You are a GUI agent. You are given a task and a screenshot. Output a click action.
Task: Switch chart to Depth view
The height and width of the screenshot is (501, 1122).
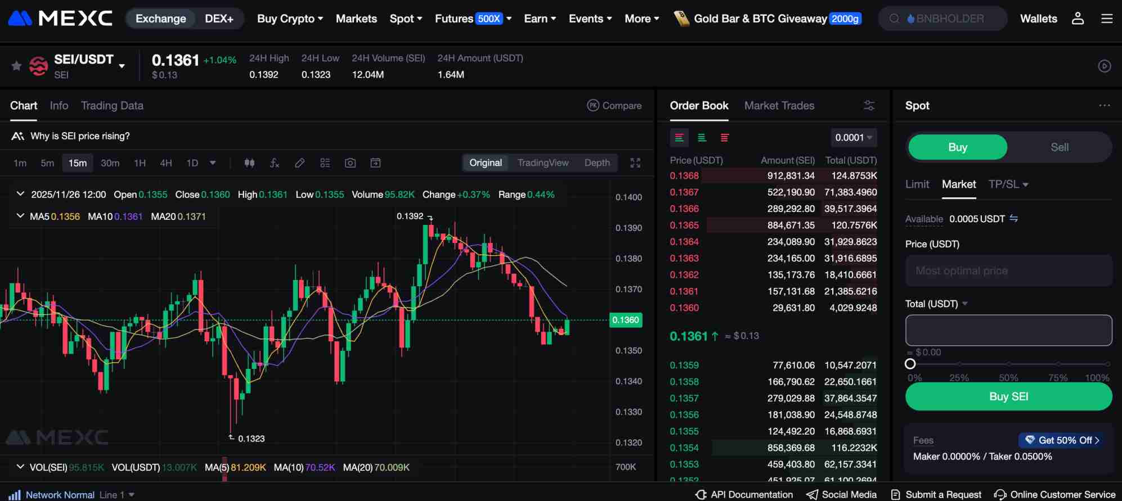click(x=597, y=163)
